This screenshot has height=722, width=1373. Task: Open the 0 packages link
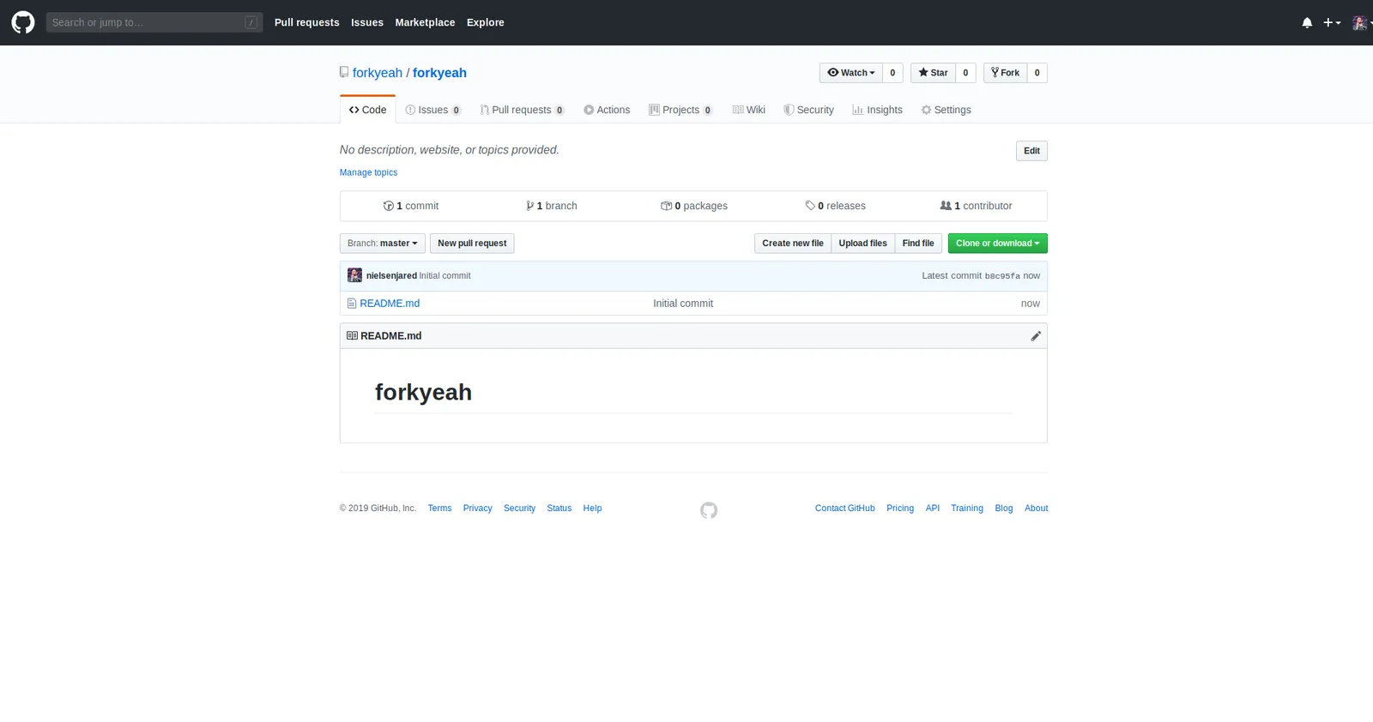click(x=694, y=206)
